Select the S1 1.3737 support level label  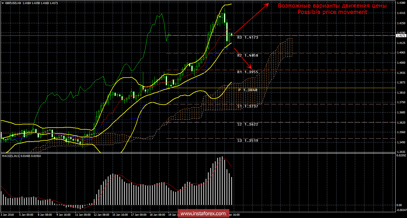(247, 106)
